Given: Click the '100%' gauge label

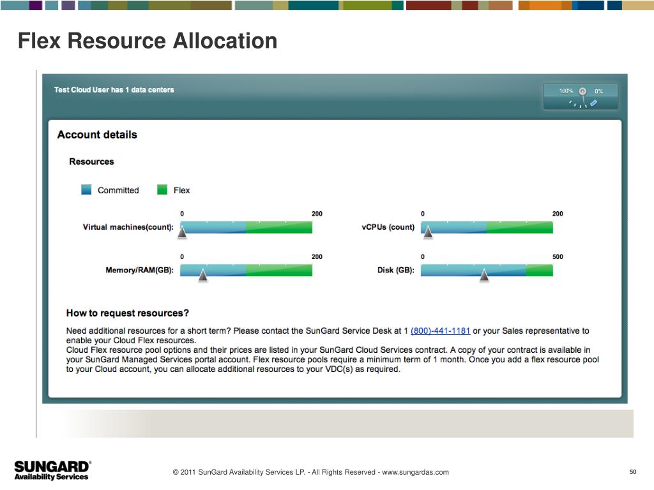Looking at the screenshot, I should click(566, 91).
